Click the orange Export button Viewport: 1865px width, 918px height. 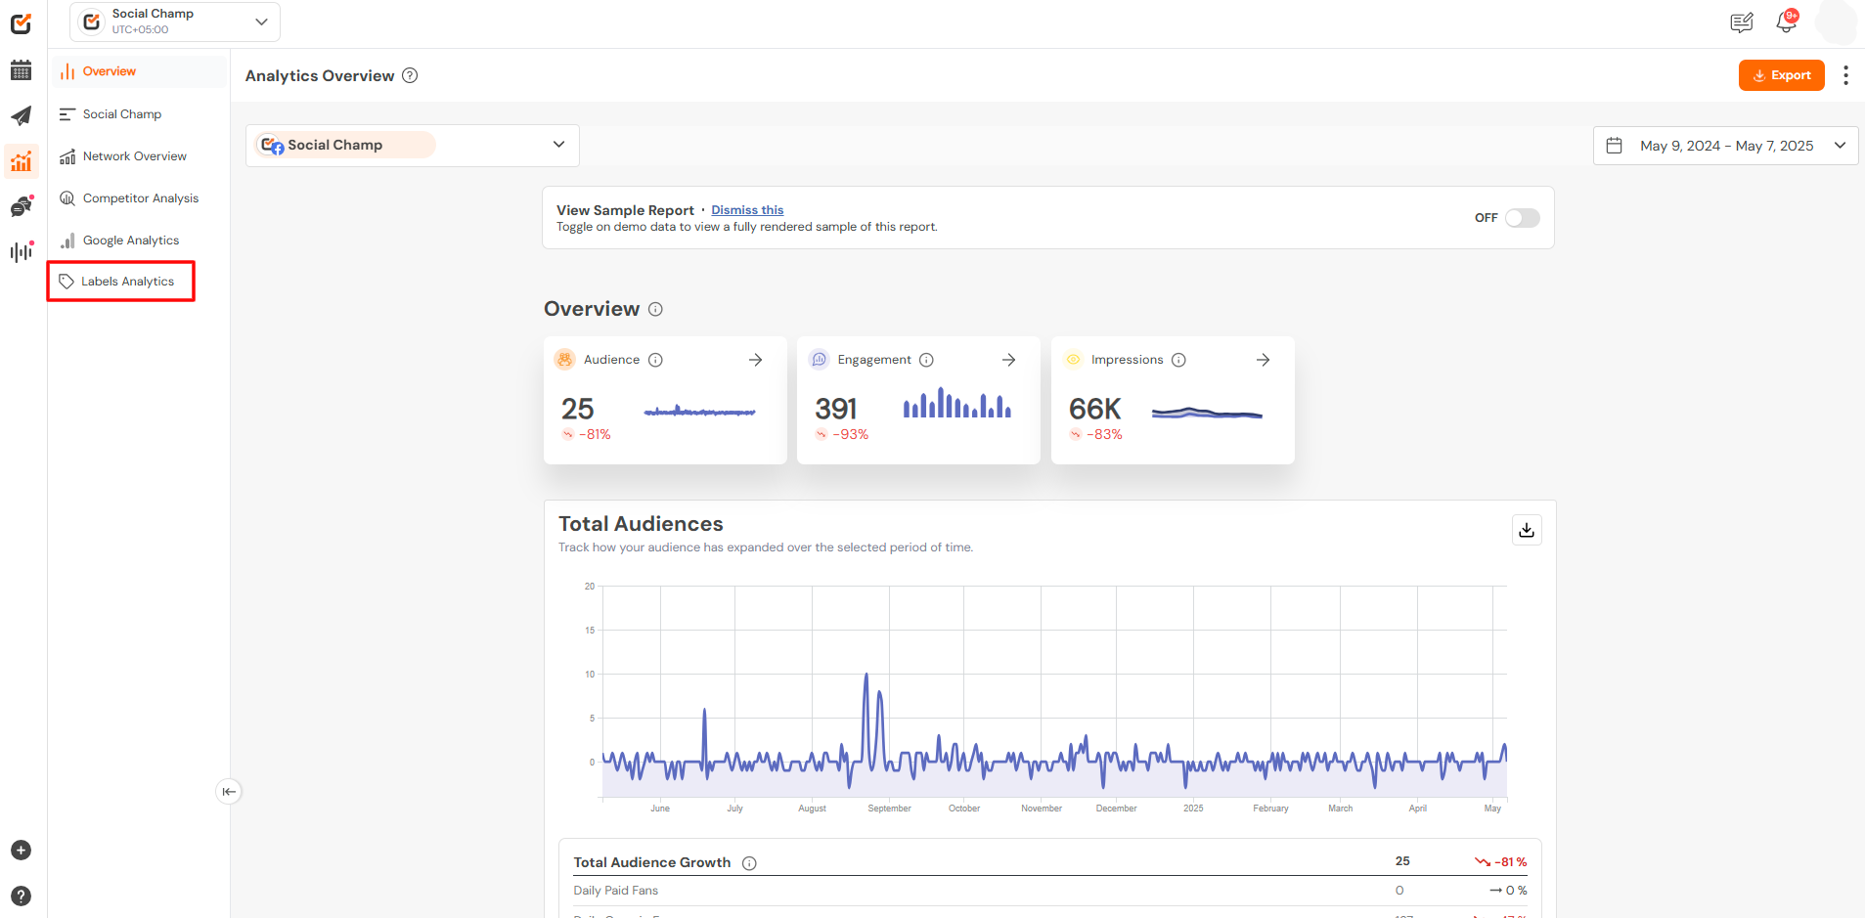pos(1781,75)
